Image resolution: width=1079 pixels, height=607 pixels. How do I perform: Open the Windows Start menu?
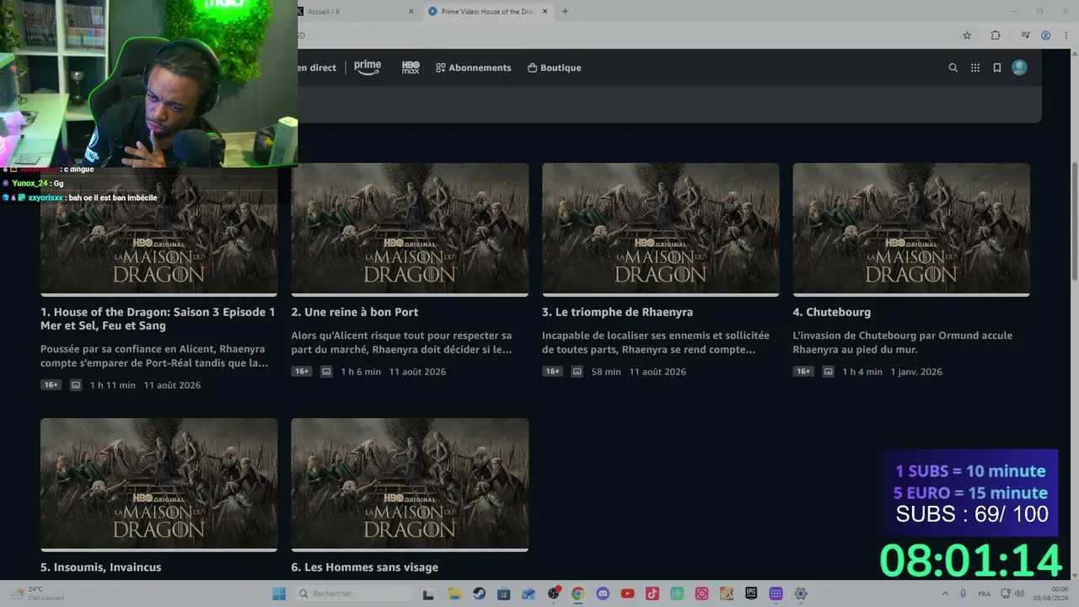(x=279, y=594)
